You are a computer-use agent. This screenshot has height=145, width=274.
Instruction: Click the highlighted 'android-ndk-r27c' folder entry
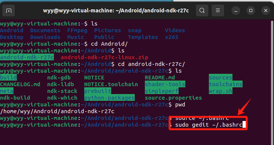coord(27,57)
